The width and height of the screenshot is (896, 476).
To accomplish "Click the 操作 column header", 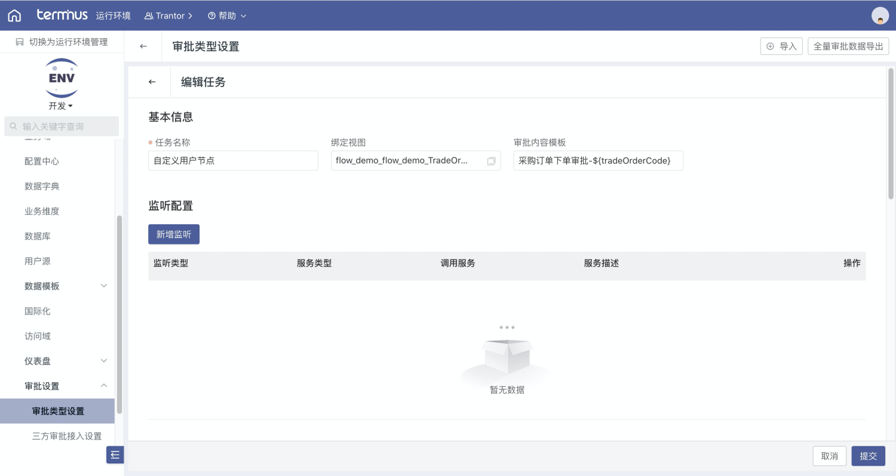I will pos(852,263).
